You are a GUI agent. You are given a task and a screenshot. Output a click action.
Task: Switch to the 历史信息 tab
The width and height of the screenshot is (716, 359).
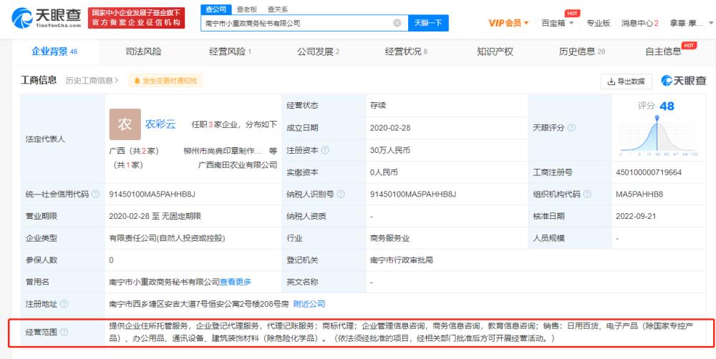581,51
